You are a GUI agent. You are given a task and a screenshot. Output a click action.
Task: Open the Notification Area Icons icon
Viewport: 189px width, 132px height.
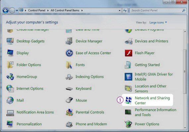(10, 113)
